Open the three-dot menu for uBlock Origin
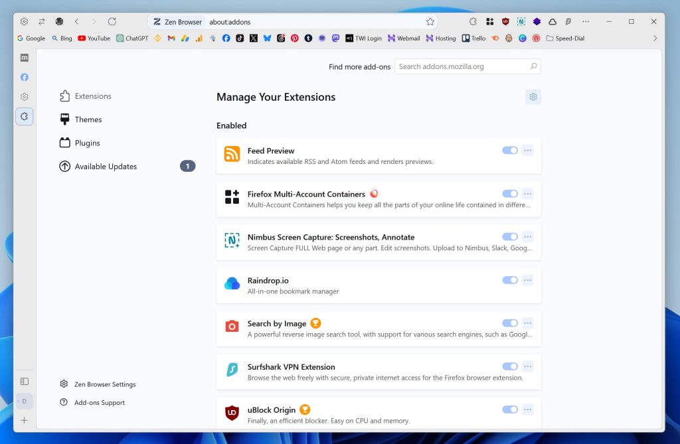This screenshot has width=680, height=444. (x=528, y=409)
